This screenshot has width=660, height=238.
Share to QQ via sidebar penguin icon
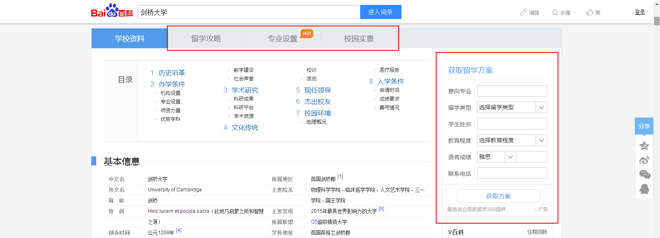(x=644, y=189)
